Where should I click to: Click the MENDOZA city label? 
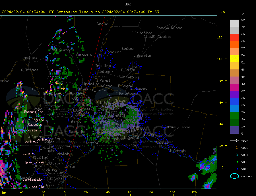click(x=76, y=93)
